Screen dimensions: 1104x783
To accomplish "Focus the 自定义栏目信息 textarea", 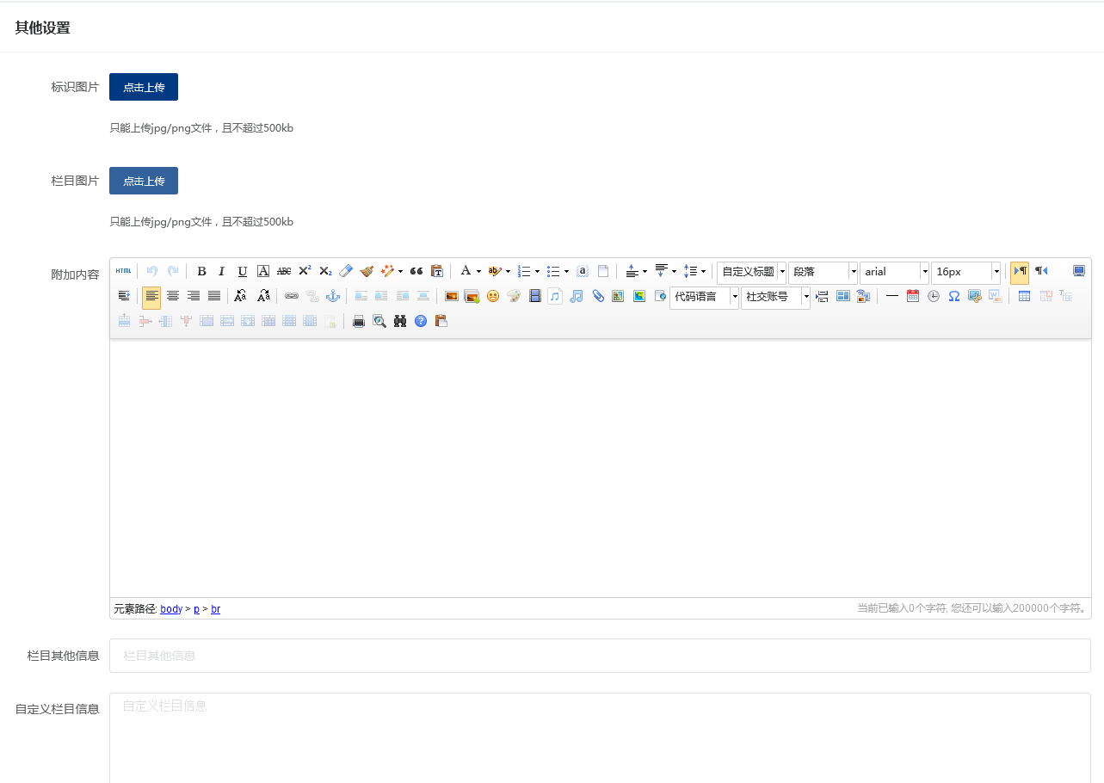I will tap(600, 738).
